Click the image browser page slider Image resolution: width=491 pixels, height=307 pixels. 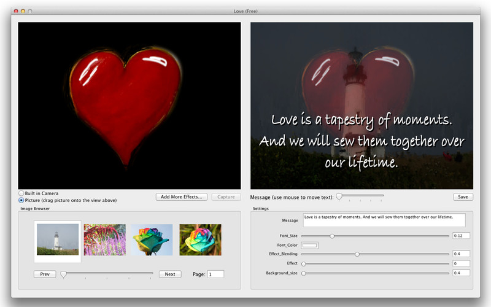[x=107, y=274]
